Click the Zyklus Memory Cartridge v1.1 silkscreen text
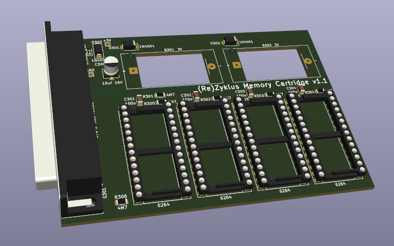The height and width of the screenshot is (246, 394). [262, 85]
